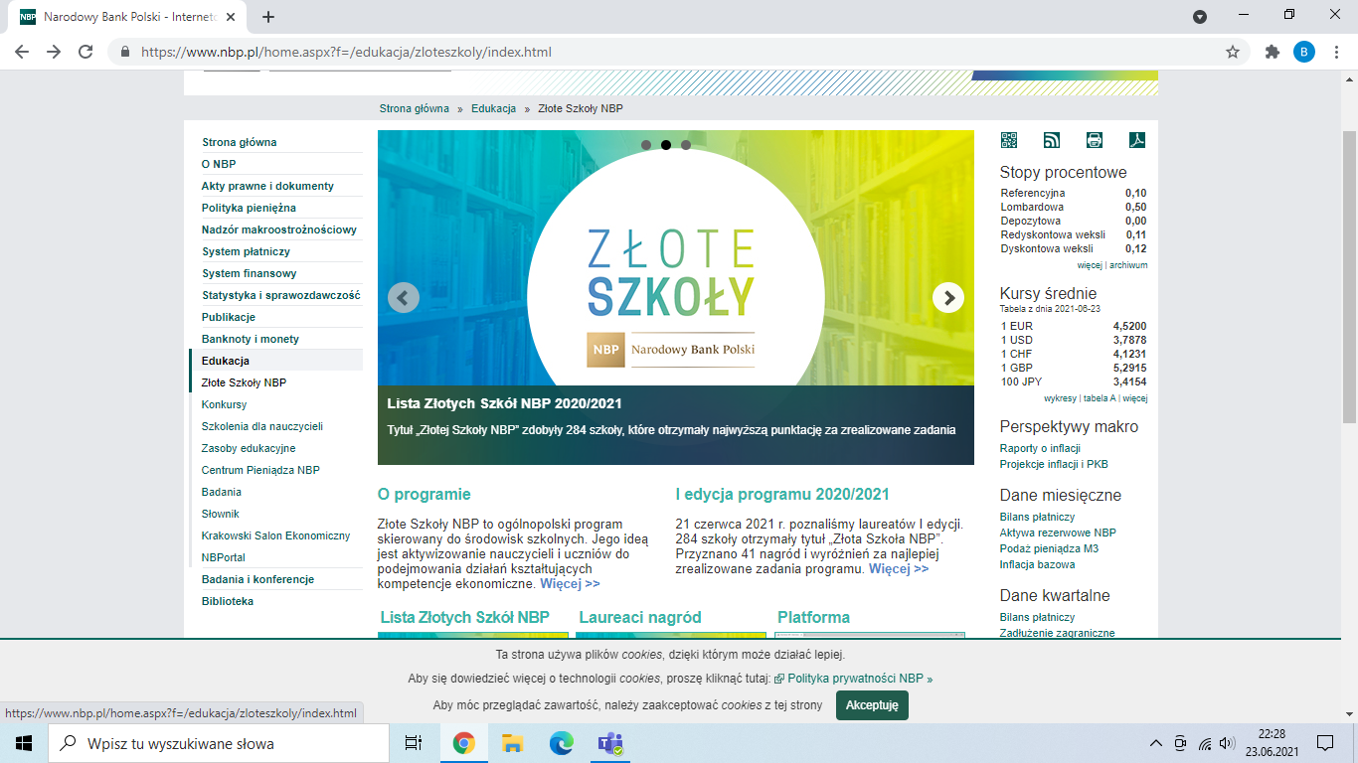This screenshot has height=763, width=1358.
Task: View site security lock icon
Action: 125,52
